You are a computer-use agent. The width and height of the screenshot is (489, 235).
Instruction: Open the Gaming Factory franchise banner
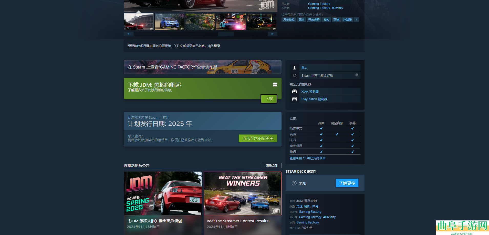[x=202, y=67]
